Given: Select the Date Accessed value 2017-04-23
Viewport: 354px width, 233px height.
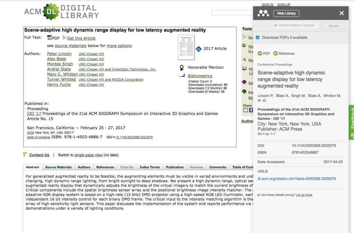Looking at the screenshot, I should point(333,162).
